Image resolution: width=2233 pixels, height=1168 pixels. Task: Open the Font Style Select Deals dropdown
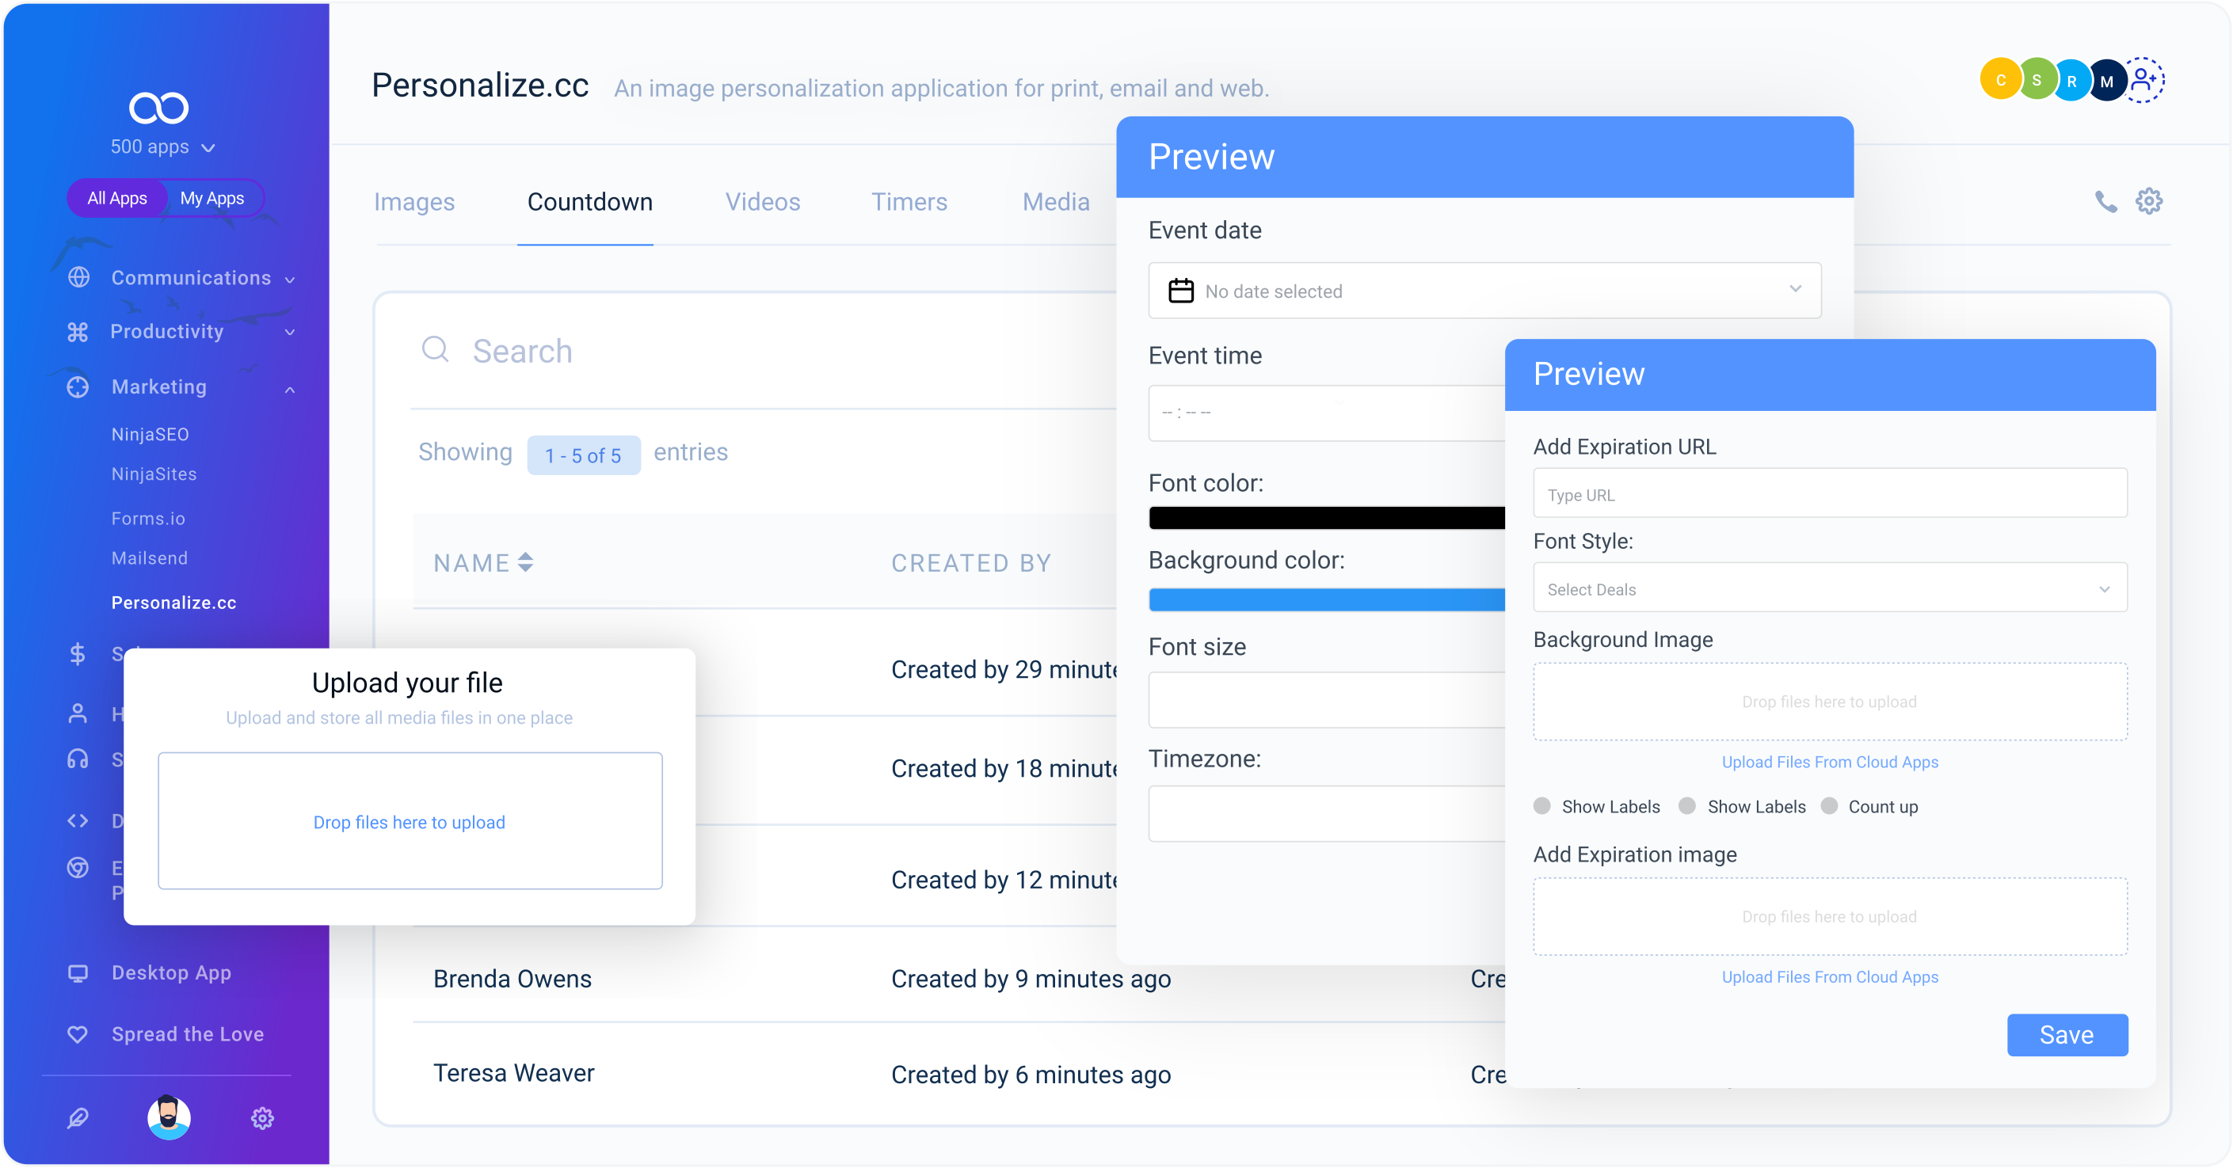1829,588
